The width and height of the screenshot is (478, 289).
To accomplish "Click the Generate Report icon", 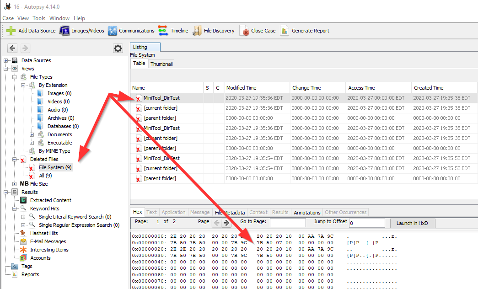I will pos(285,31).
